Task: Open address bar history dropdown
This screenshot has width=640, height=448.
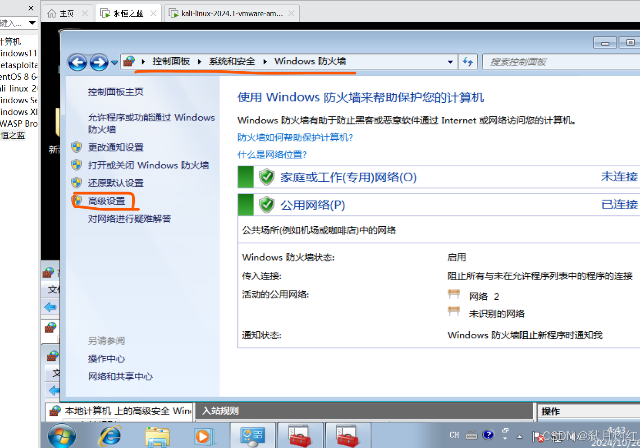Action: pyautogui.click(x=450, y=62)
